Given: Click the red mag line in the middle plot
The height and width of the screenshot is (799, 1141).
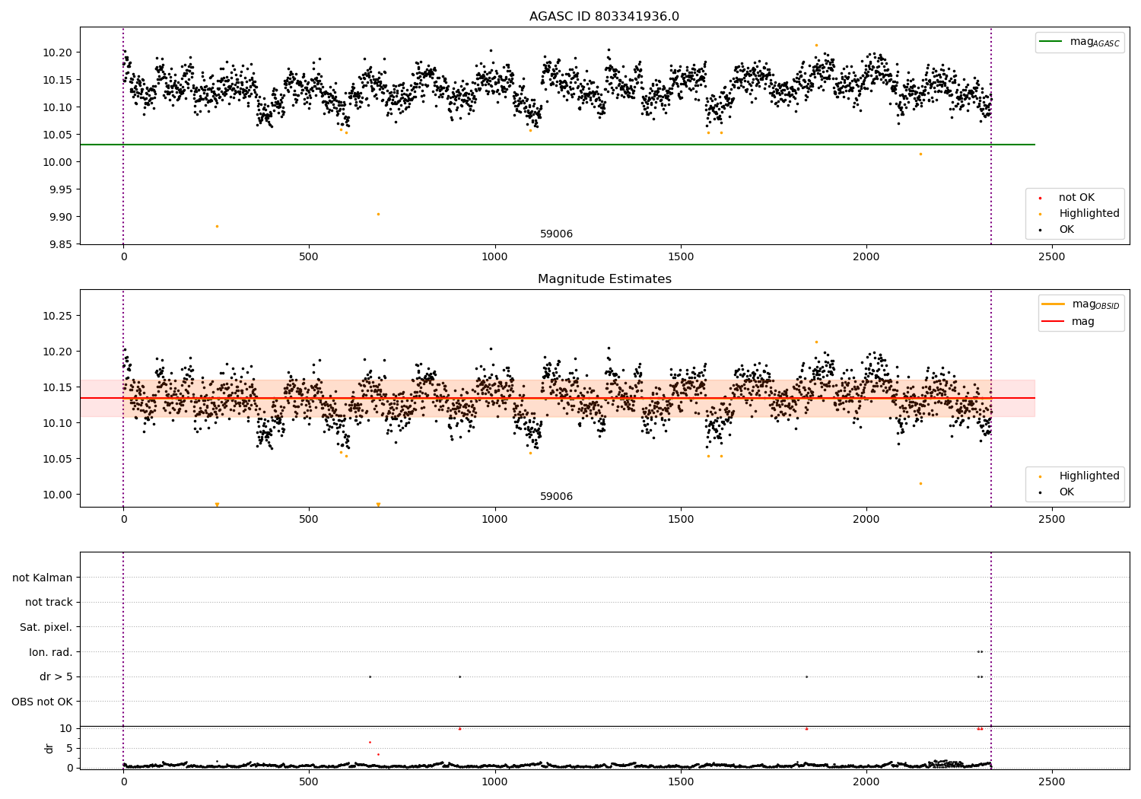Looking at the screenshot, I should point(557,398).
